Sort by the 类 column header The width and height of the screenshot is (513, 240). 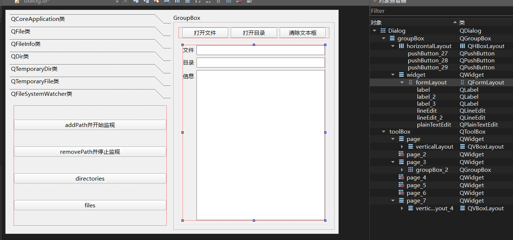coord(485,22)
